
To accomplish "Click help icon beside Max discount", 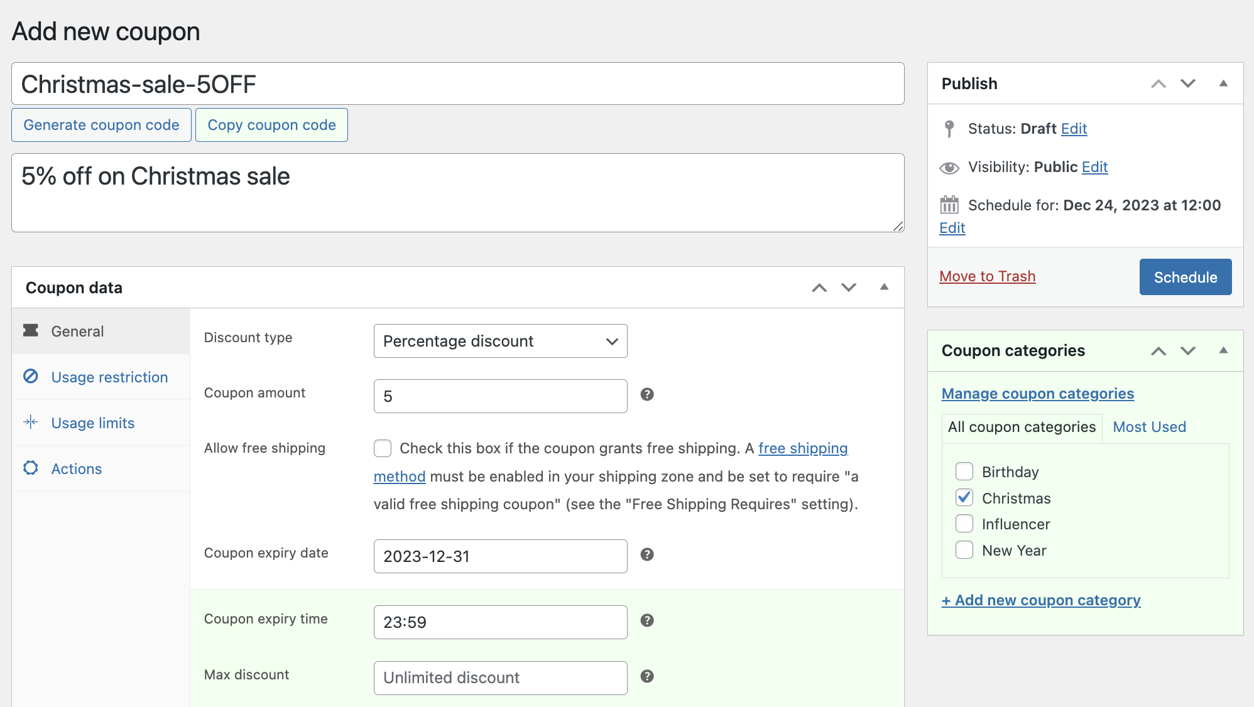I will click(648, 677).
